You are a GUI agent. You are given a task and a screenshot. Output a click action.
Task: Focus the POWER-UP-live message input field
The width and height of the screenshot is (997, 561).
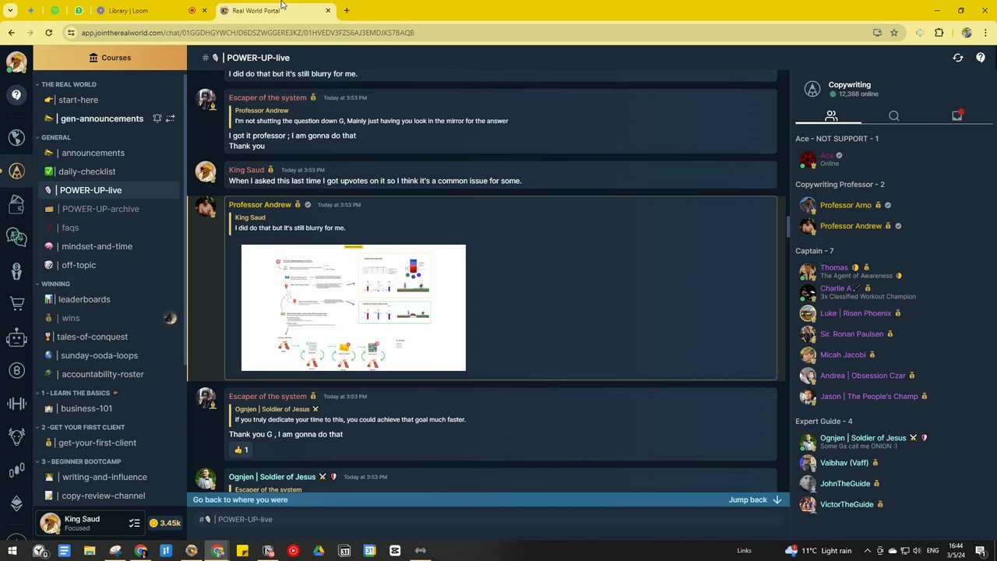pyautogui.click(x=488, y=520)
